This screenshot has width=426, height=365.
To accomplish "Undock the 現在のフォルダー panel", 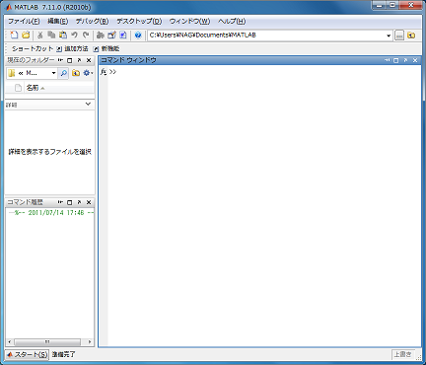I will (x=79, y=60).
